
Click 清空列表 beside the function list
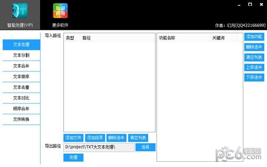(254, 57)
